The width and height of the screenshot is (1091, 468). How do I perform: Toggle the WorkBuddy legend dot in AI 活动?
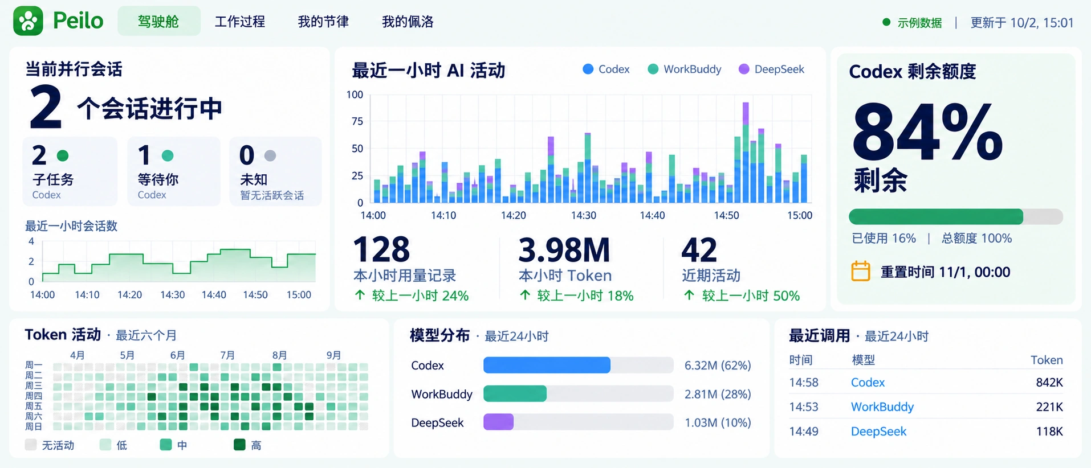click(653, 69)
